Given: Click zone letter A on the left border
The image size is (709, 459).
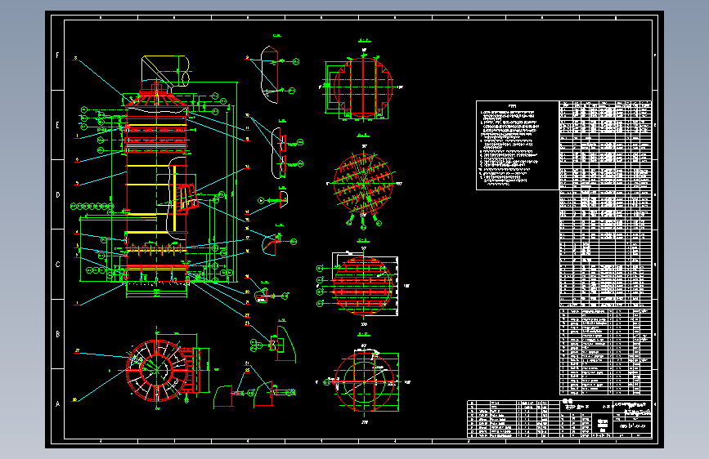Looking at the screenshot, I should [x=57, y=404].
